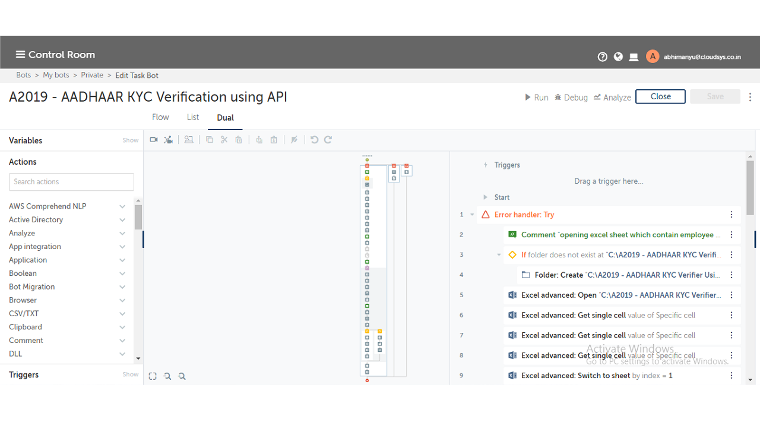The width and height of the screenshot is (760, 428).
Task: Switch to the Flow view tab
Action: pos(160,117)
